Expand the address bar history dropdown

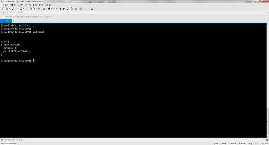(266, 13)
